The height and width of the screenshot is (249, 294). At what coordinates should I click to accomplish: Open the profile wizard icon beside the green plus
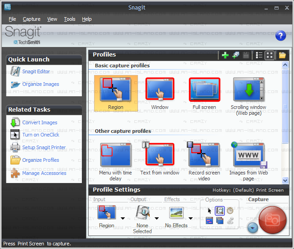tap(236, 55)
